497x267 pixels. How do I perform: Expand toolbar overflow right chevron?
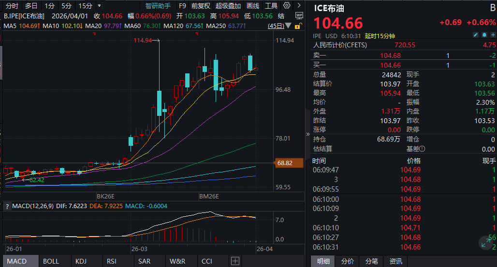click(x=300, y=6)
